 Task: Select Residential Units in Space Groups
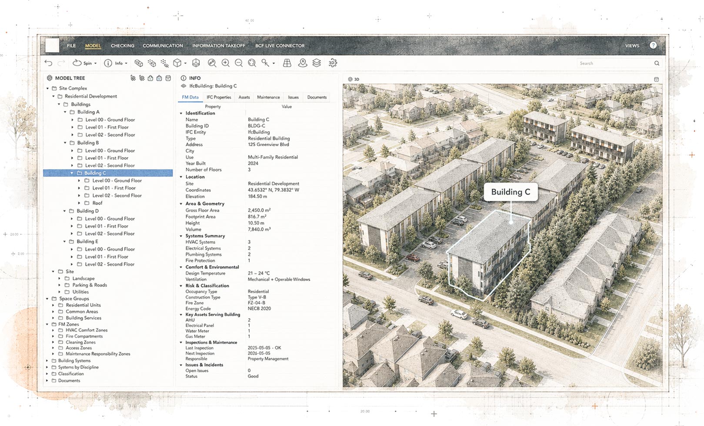83,305
